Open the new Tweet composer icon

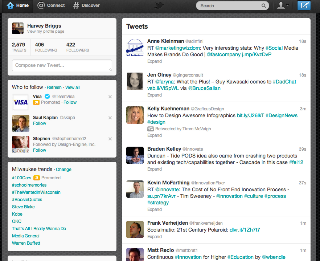[x=304, y=5]
